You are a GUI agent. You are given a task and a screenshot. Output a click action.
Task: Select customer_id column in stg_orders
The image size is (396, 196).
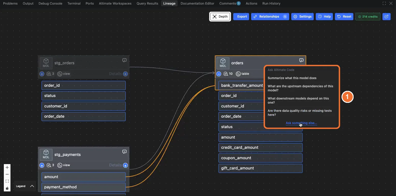(x=84, y=106)
